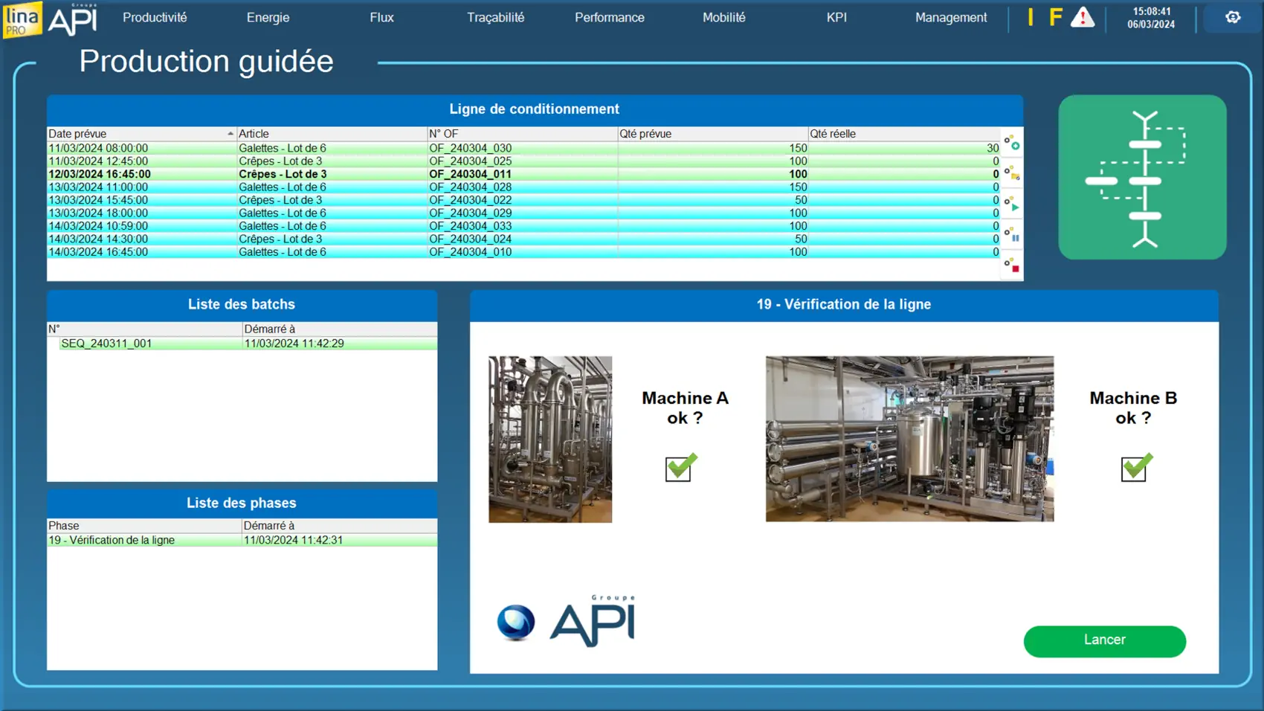Click the batch folder icon beside the table
Image resolution: width=1264 pixels, height=711 pixels.
pos(1012,174)
